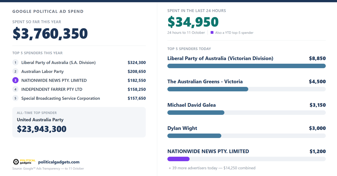337x176 pixels.
Task: Click the $3,000 amount
Action: tap(318, 128)
